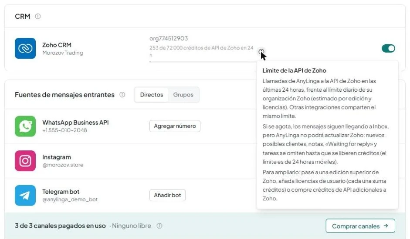Click the Añadir bot button
Image resolution: width=410 pixels, height=239 pixels.
click(167, 195)
